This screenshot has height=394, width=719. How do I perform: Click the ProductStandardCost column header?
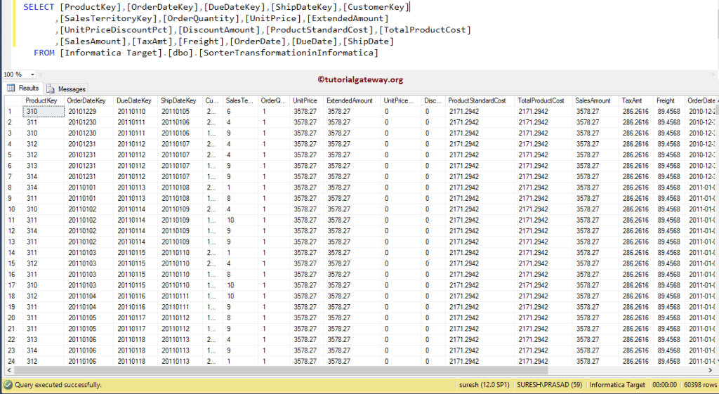point(476,101)
